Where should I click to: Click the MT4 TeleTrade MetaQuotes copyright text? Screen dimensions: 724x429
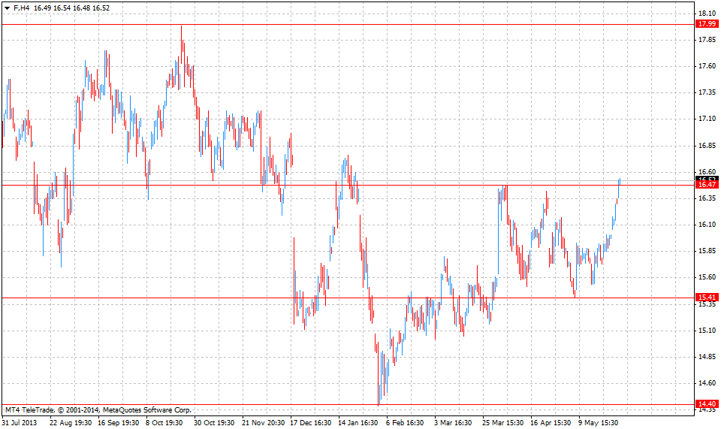tap(98, 410)
